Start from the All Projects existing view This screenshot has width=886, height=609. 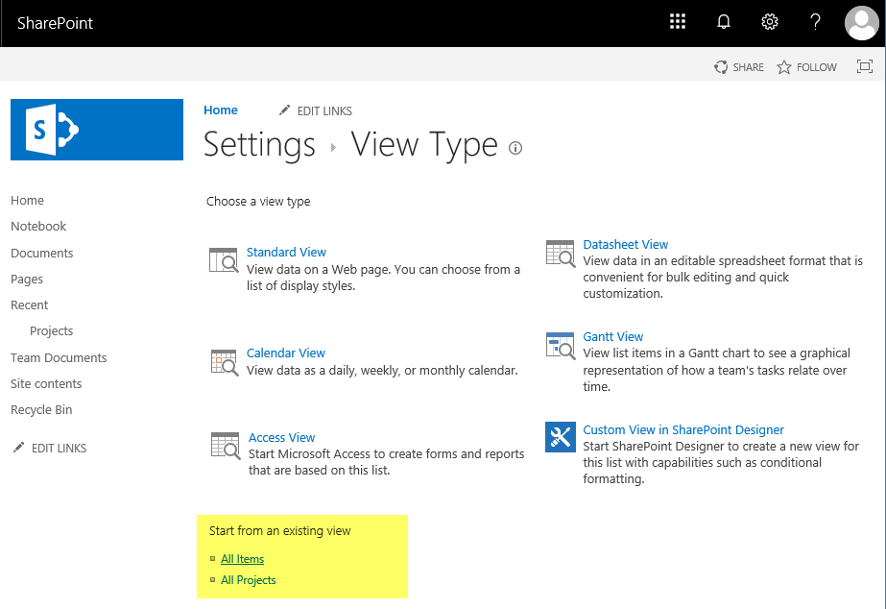(x=249, y=580)
